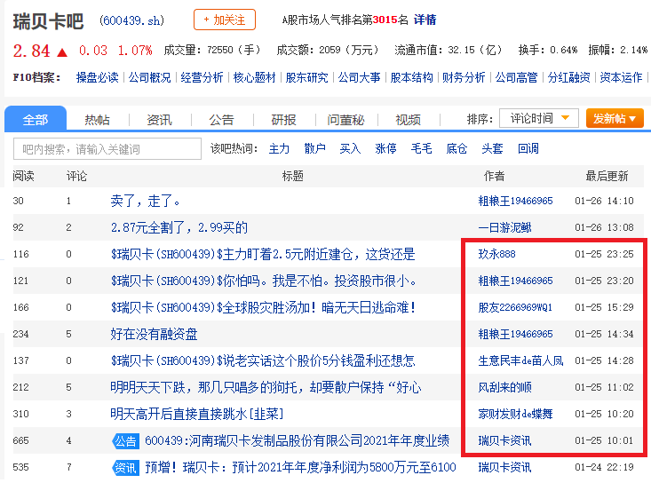
Task: Click the 阅读 column header
Action: 23,176
